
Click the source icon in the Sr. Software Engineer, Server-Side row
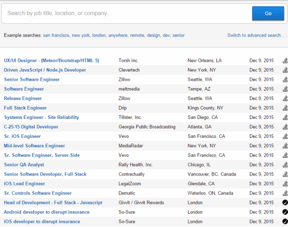[285, 155]
